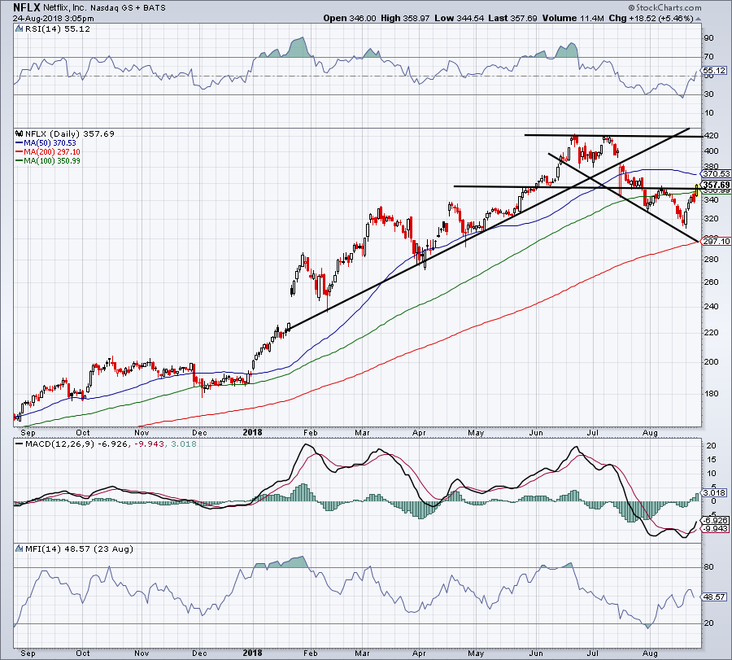Click the 420 price axis label

[712, 135]
